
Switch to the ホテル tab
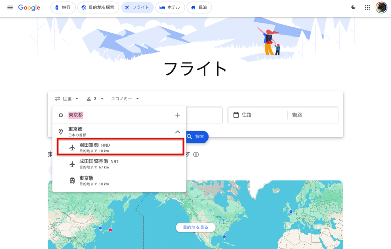coord(170,7)
